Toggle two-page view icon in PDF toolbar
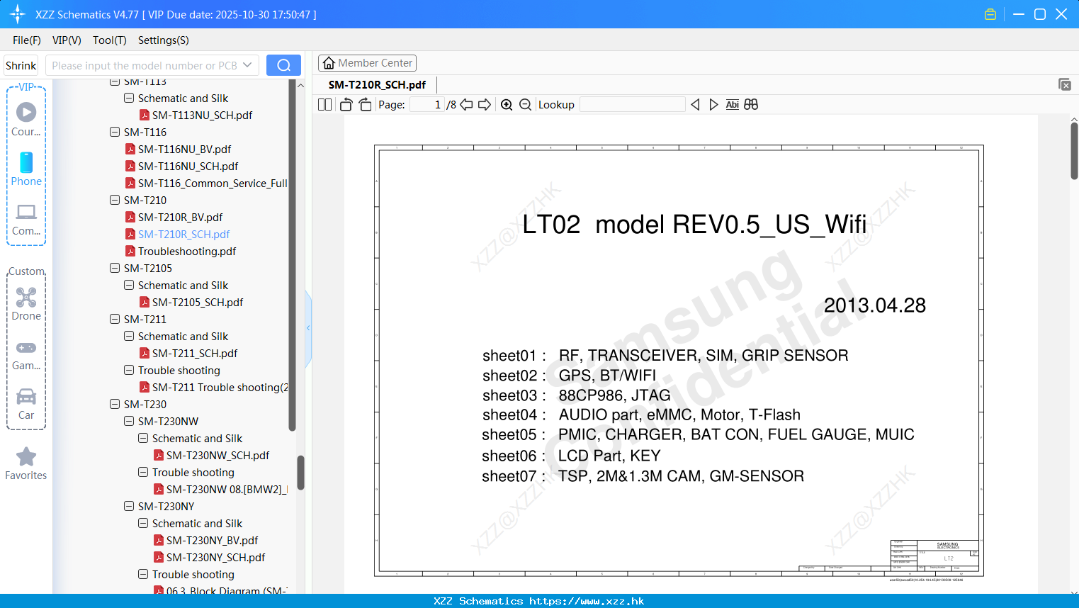The image size is (1079, 608). (324, 104)
